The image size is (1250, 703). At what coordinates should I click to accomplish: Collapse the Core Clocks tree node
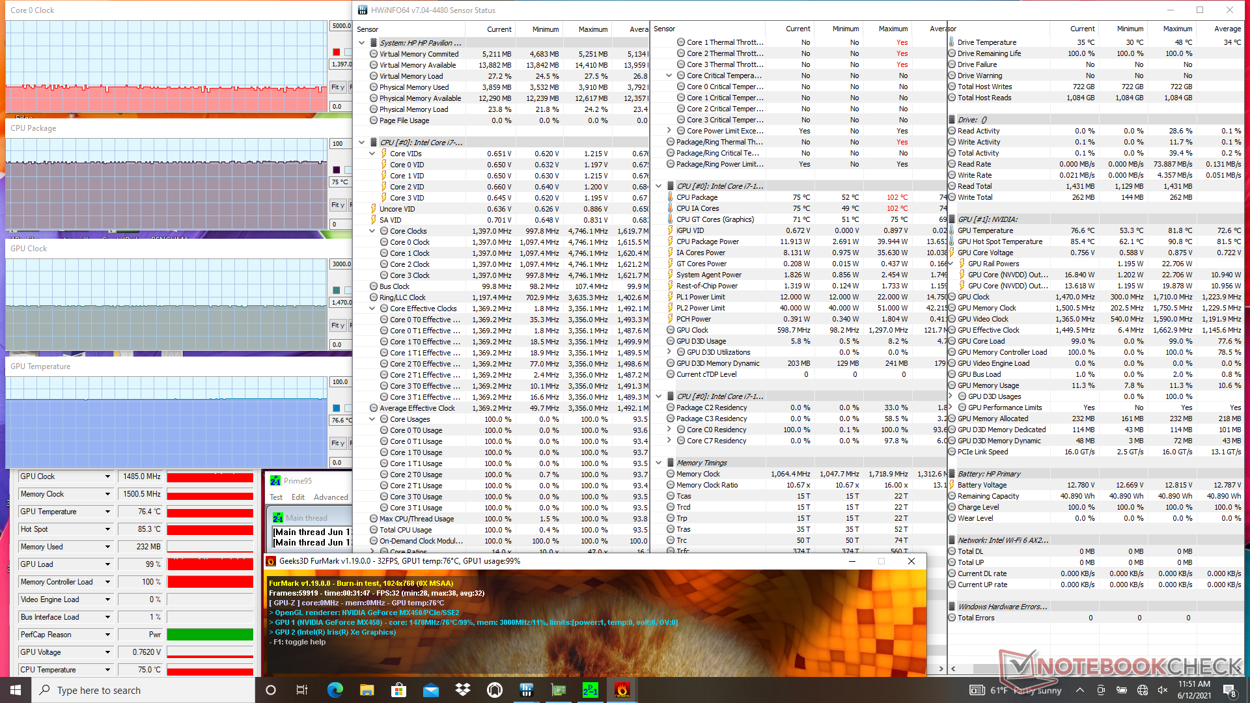[x=372, y=231]
